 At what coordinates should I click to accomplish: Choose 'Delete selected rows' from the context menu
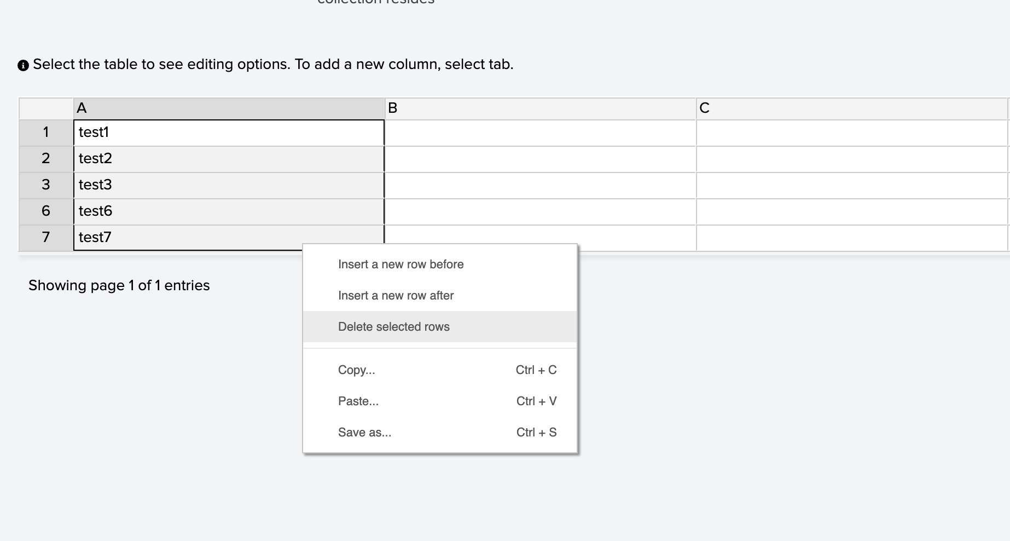point(393,326)
